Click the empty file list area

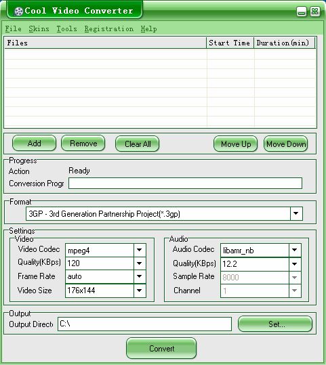click(x=161, y=88)
